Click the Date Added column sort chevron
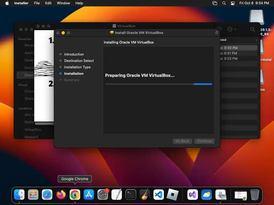This screenshot has width=274, height=205. point(256,40)
